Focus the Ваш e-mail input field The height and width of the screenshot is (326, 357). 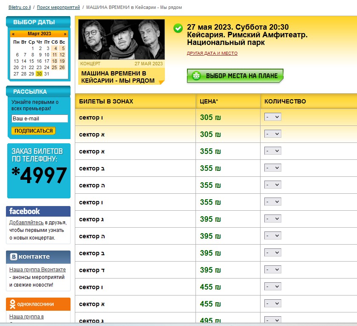(40, 119)
